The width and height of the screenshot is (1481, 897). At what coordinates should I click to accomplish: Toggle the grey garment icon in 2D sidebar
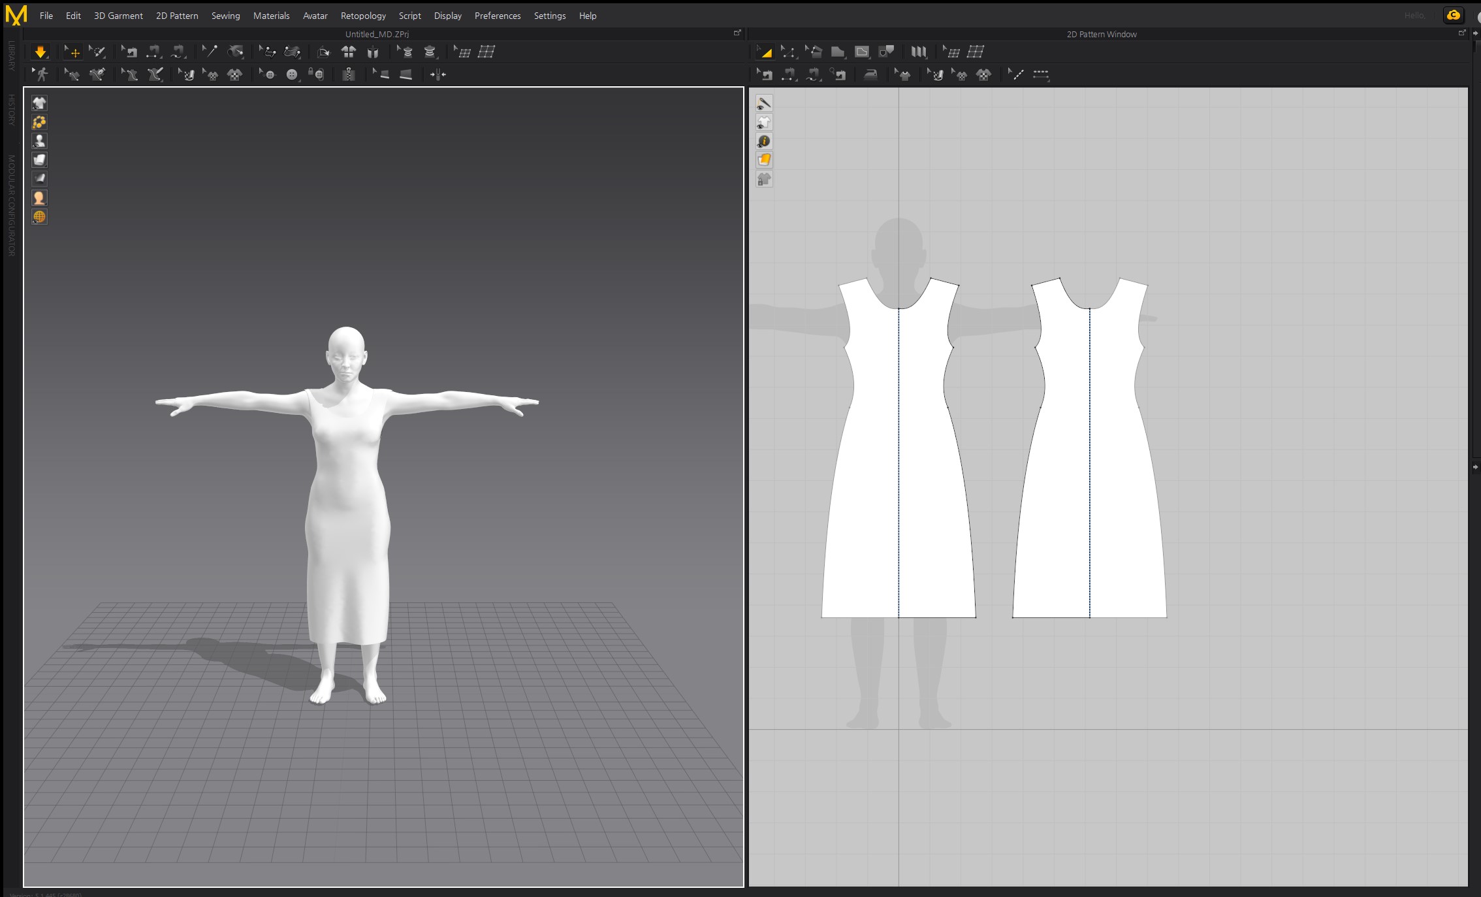point(764,179)
